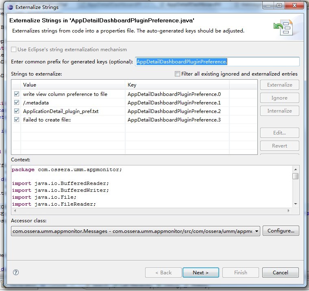Close the Externalize Strings window

pyautogui.click(x=294, y=6)
